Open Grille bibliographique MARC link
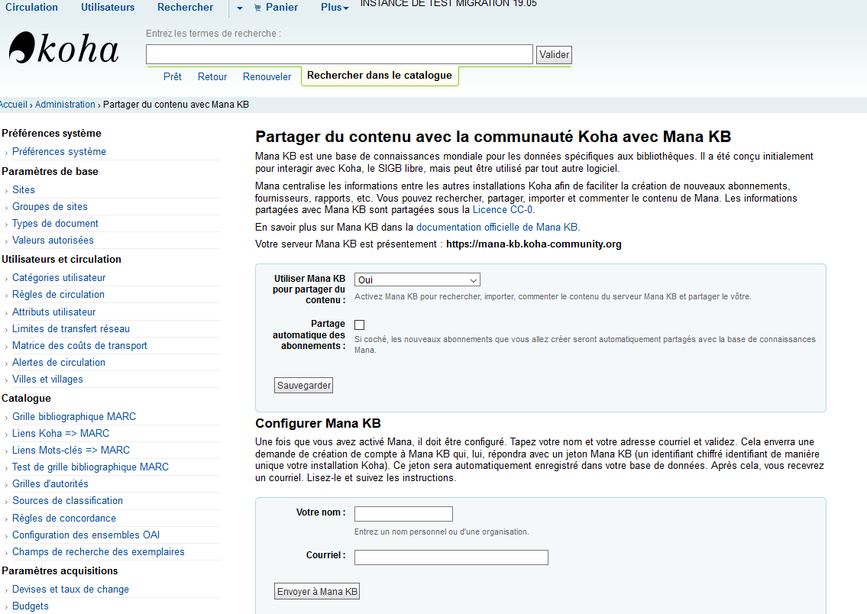Viewport: 867px width, 614px height. 74,417
